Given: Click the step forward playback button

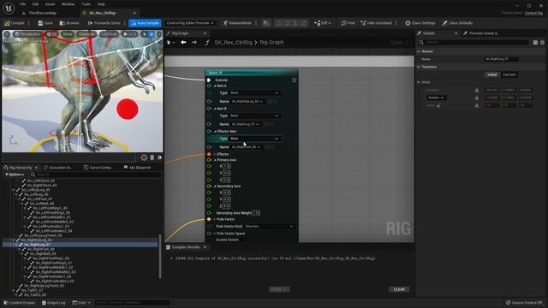Looking at the screenshot, I should tap(160, 157).
